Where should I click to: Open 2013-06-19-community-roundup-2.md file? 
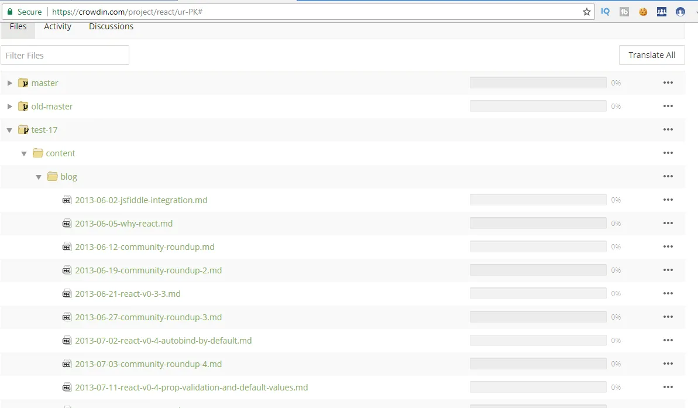pos(148,270)
